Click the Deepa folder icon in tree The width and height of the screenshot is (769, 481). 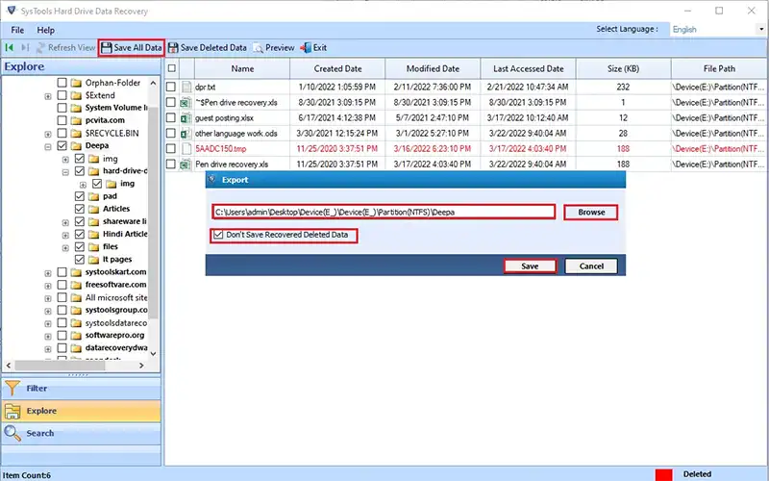tap(76, 146)
